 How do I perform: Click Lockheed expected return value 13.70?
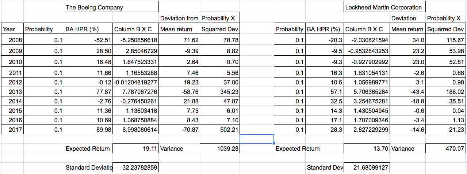coord(367,148)
